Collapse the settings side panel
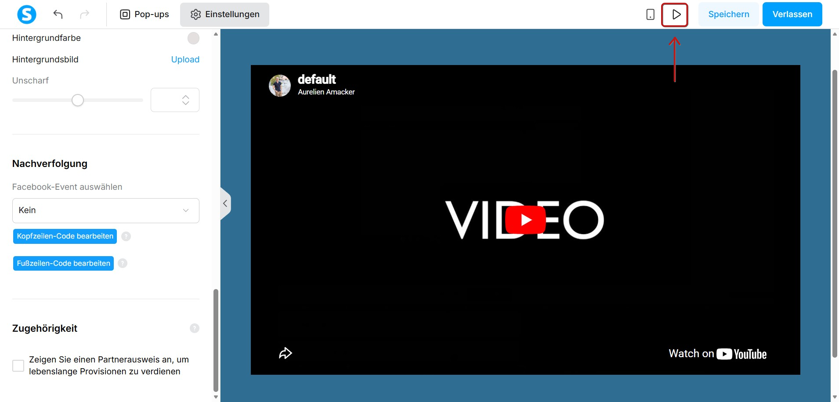This screenshot has width=839, height=402. tap(225, 203)
